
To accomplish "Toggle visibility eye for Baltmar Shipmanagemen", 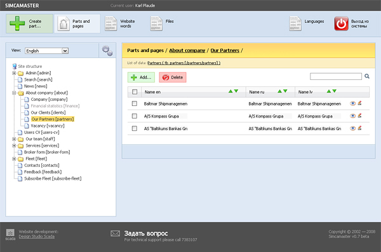I will click(352, 103).
